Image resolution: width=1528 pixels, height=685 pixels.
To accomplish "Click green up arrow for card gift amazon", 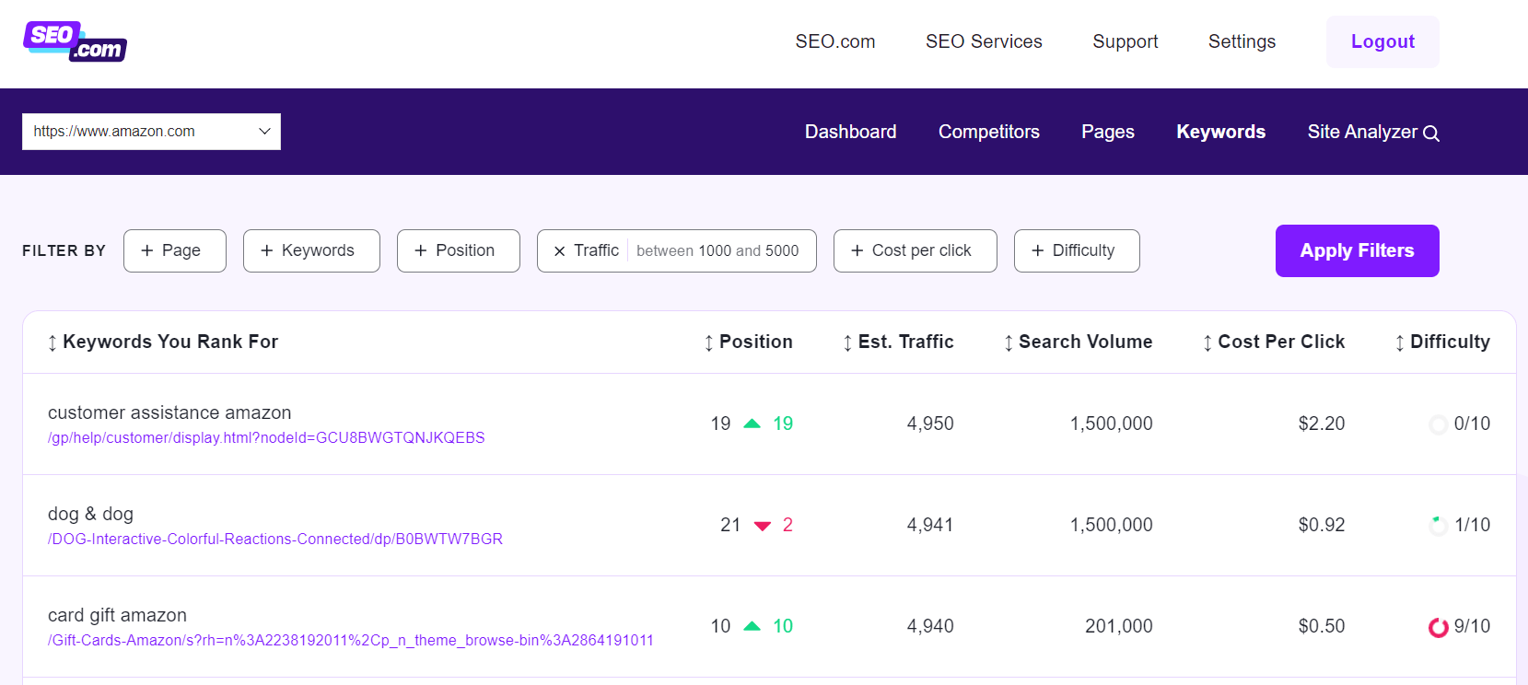I will pyautogui.click(x=752, y=626).
